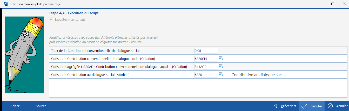Run the script with Exécuter
The height and width of the screenshot is (111, 349).
point(312,106)
